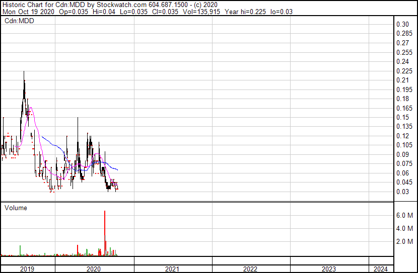
Task: Click the 0.225 price peak candle in 2019
Action: pyautogui.click(x=24, y=85)
